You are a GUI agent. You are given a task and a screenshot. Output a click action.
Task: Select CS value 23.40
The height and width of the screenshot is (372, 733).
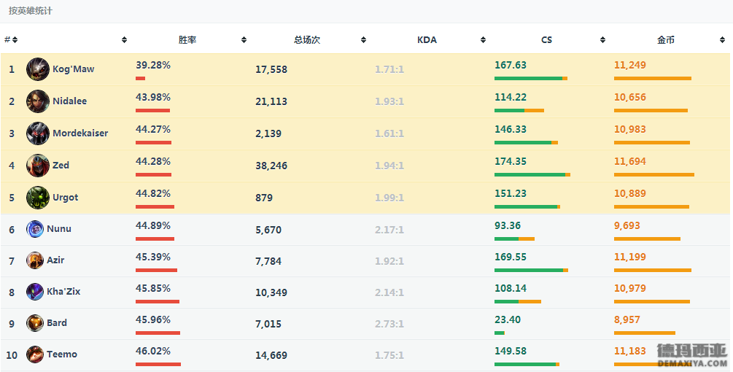click(508, 319)
